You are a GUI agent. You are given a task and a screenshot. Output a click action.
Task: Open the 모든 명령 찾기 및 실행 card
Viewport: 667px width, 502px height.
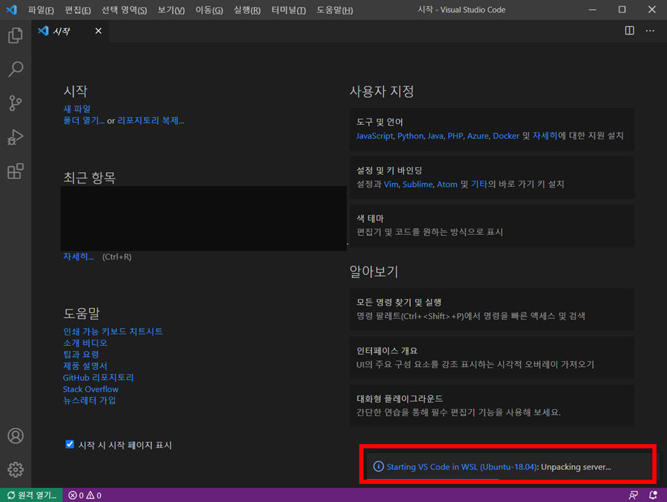[x=492, y=309]
